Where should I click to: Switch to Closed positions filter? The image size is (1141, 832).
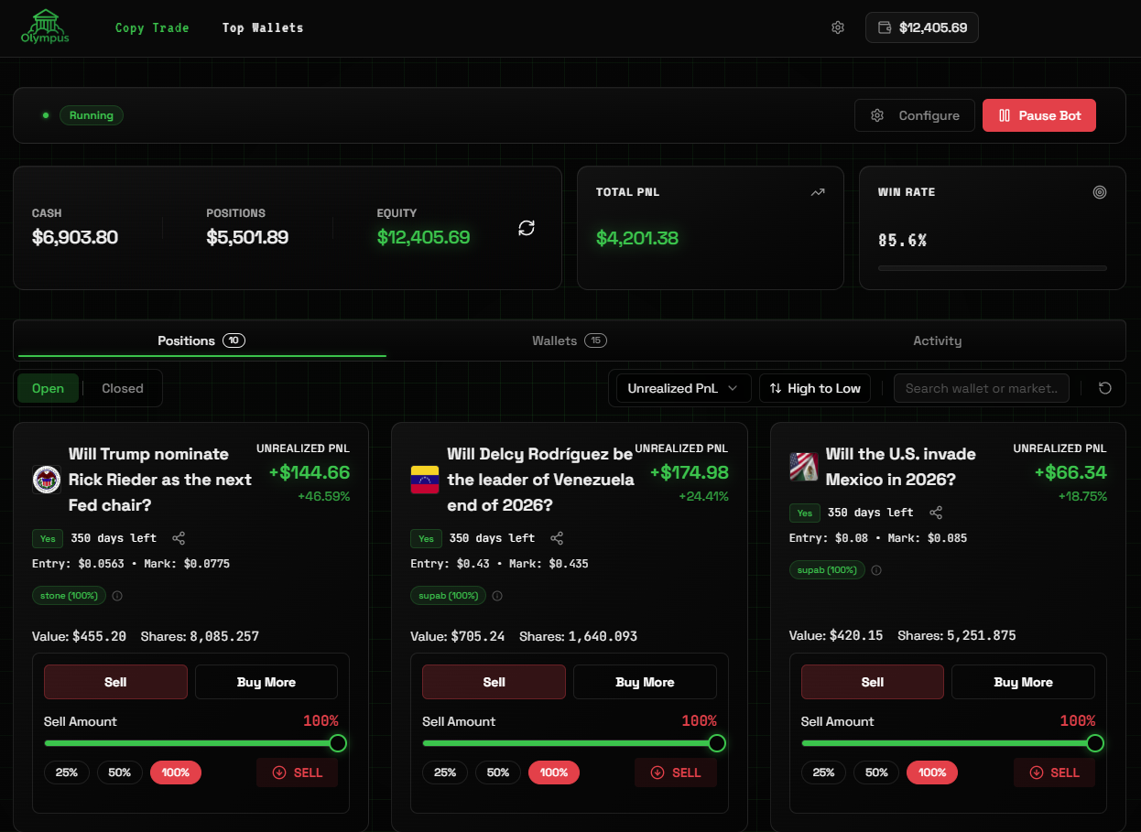click(x=123, y=388)
